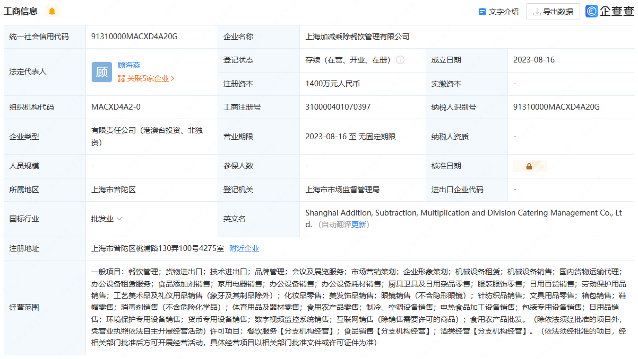Click 更新 in auto-translation note
This screenshot has height=359, width=638.
tap(359, 225)
